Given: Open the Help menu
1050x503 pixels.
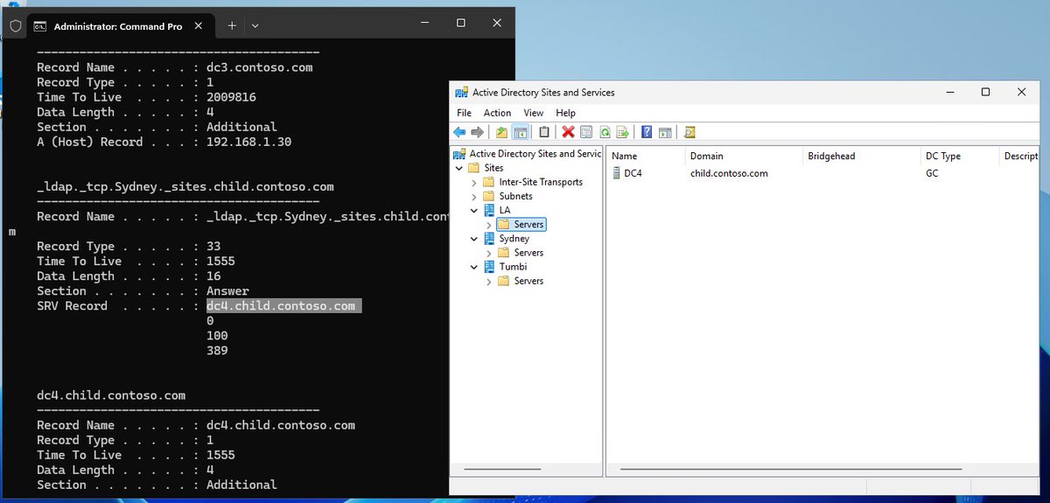Looking at the screenshot, I should click(x=565, y=113).
